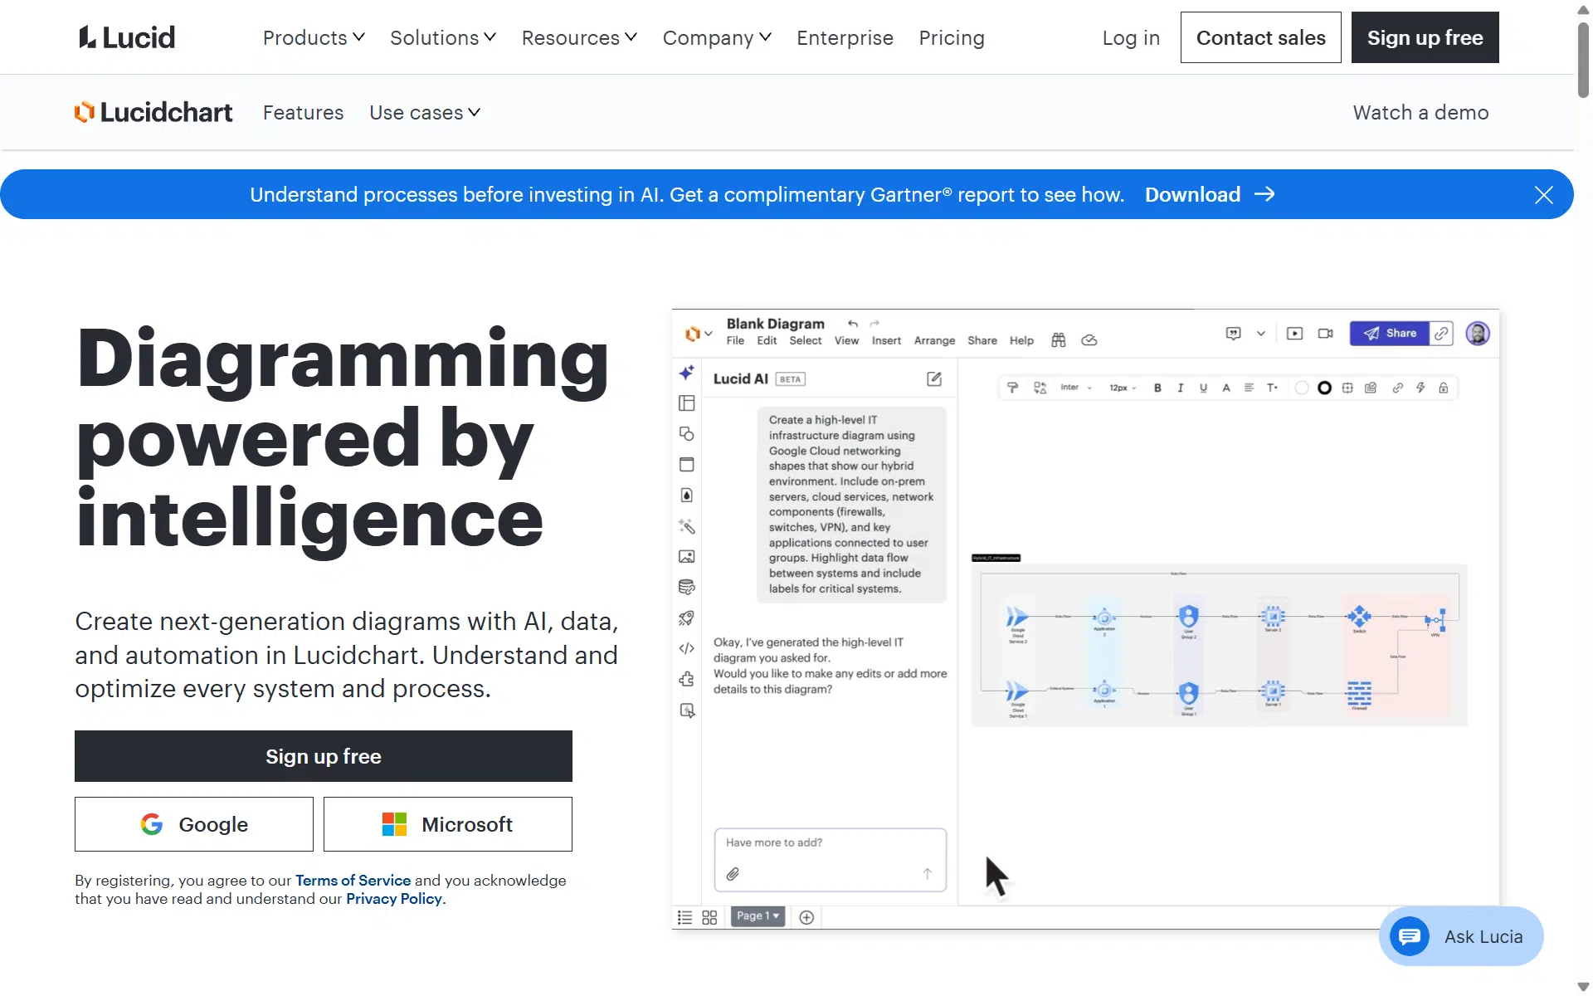Click the Download arrow in banner
Viewport: 1593px width, 996px height.
[x=1264, y=194]
